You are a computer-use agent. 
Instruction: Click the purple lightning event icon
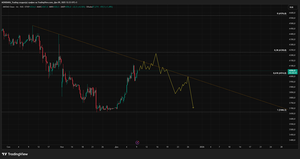[x=137, y=143]
